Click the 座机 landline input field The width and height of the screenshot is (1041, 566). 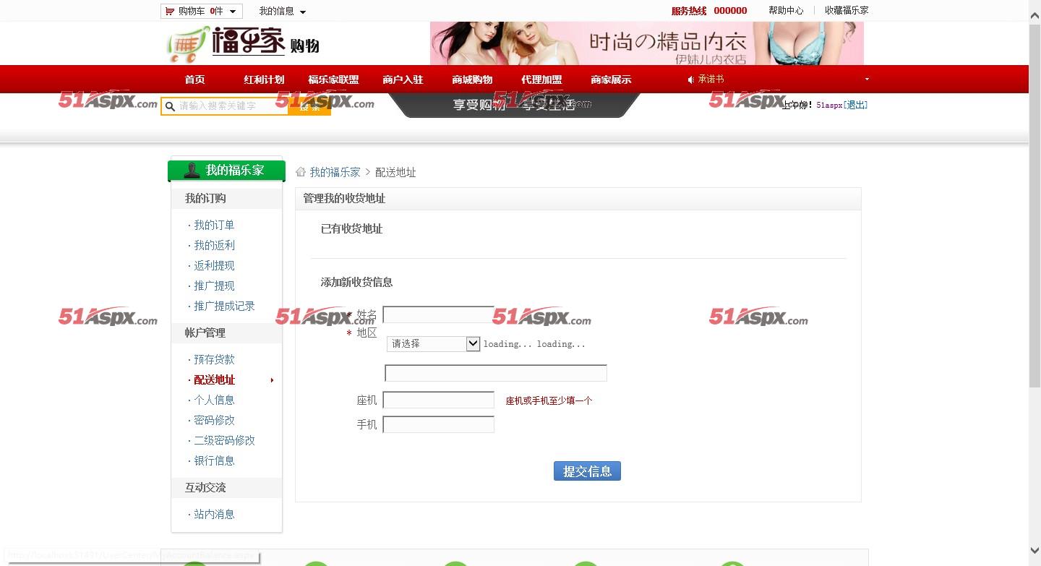(438, 400)
